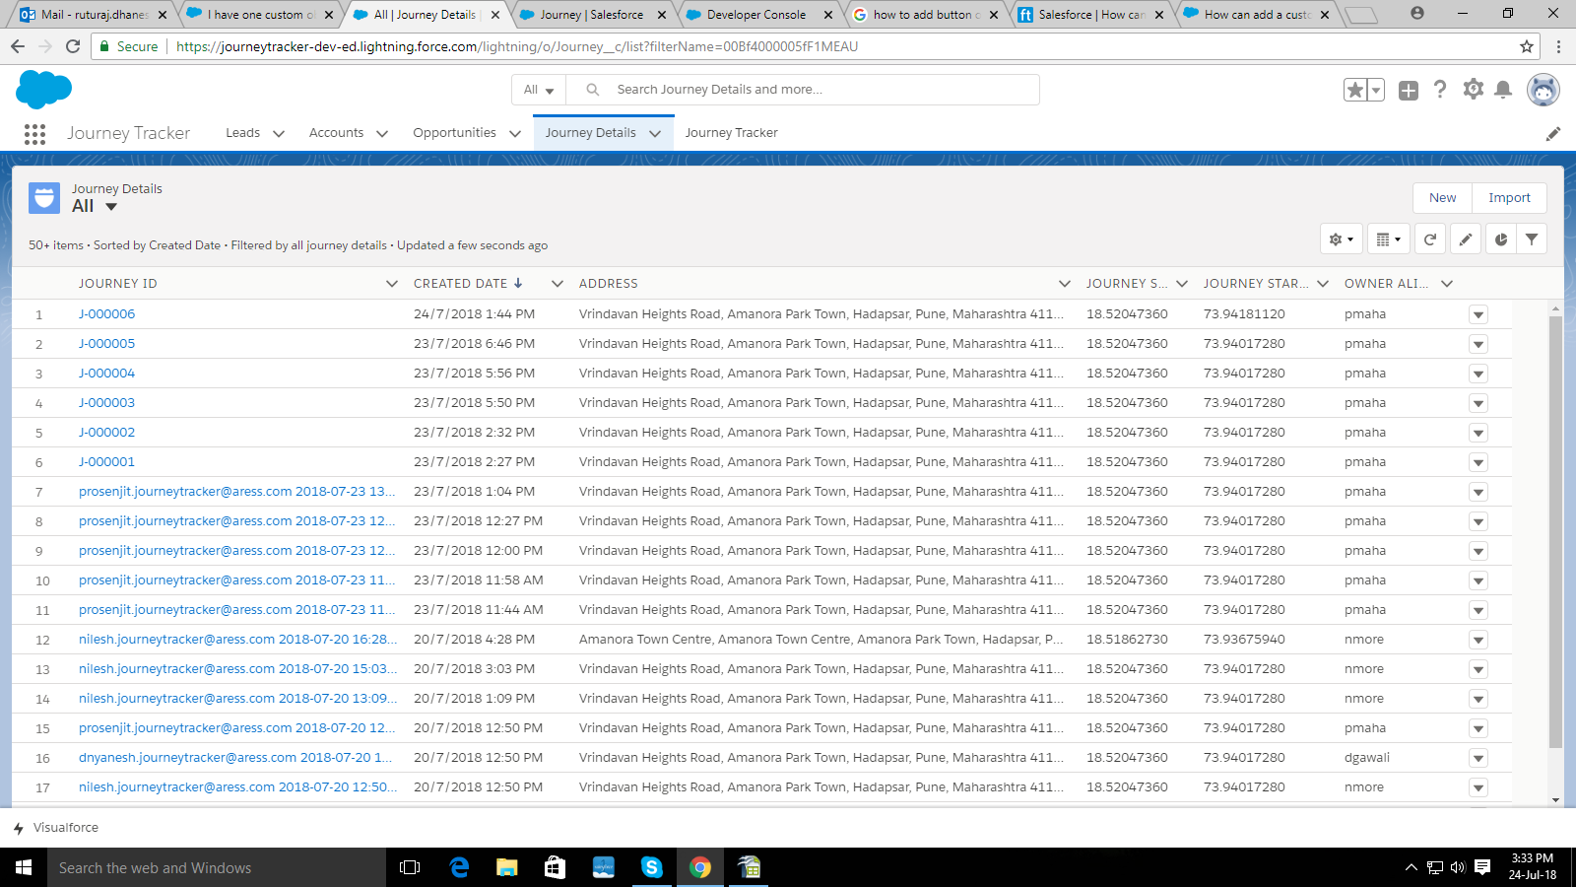
Task: Open the Favorites star icon
Action: click(x=1355, y=90)
